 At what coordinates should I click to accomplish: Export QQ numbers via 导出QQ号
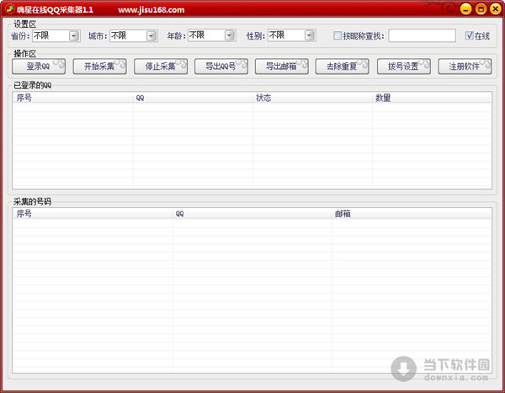[221, 66]
